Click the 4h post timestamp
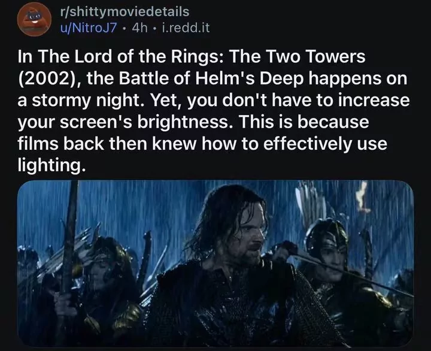 coord(139,28)
